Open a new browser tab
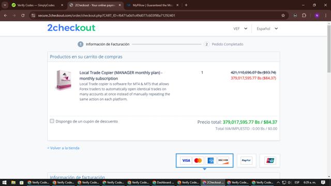This screenshot has height=186, width=331. [x=186, y=5]
